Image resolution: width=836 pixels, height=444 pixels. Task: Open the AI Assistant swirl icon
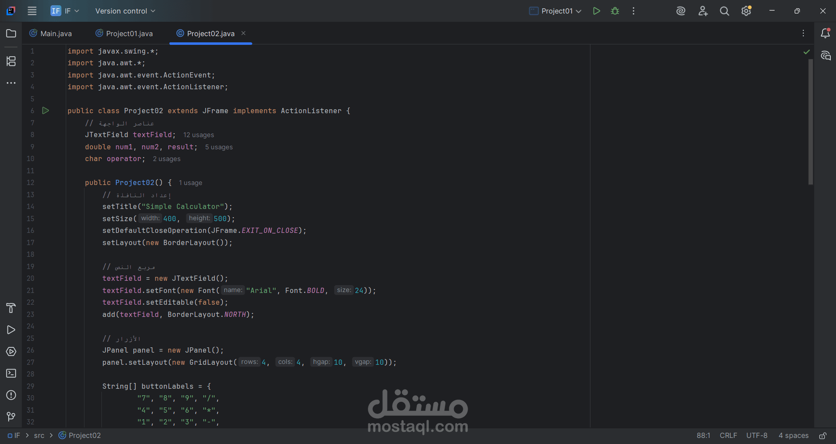pyautogui.click(x=681, y=11)
